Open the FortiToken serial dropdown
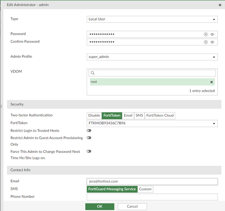 click(x=152, y=123)
